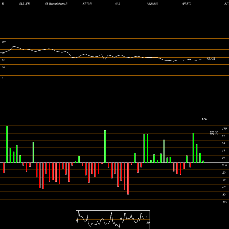This screenshot has width=229, height=229.
Task: Click the 'SI & MR' header text
Action: click(24, 4)
